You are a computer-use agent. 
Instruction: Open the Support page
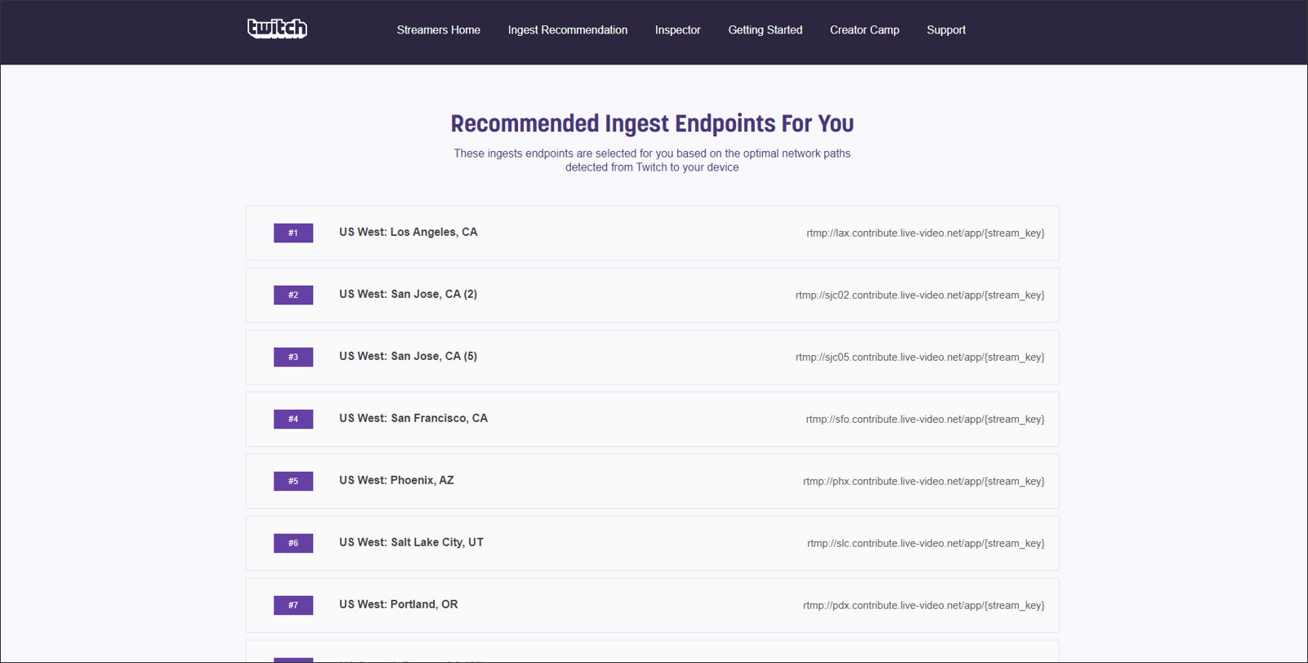[946, 30]
